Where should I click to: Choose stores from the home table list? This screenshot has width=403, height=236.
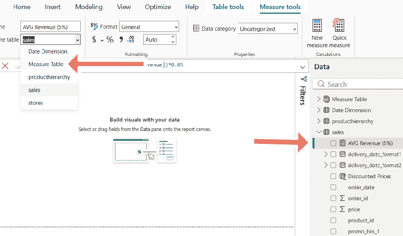click(x=36, y=103)
